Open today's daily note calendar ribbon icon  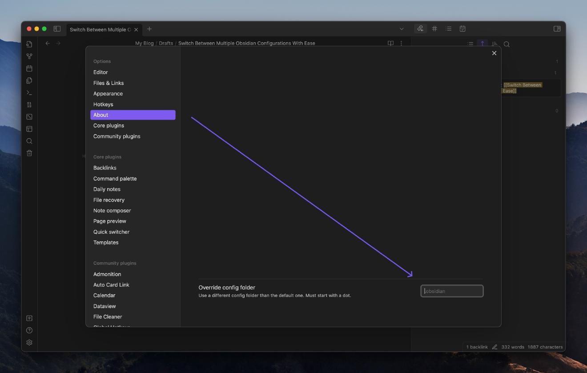click(x=29, y=68)
